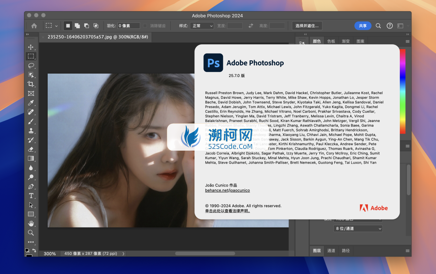Select the Hand tool

point(31,224)
